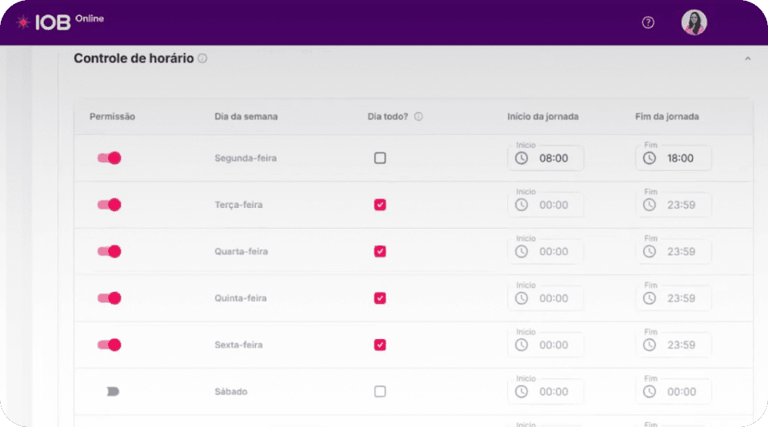The image size is (768, 427).
Task: Click info icon beside Controle de horário
Action: [x=202, y=58]
